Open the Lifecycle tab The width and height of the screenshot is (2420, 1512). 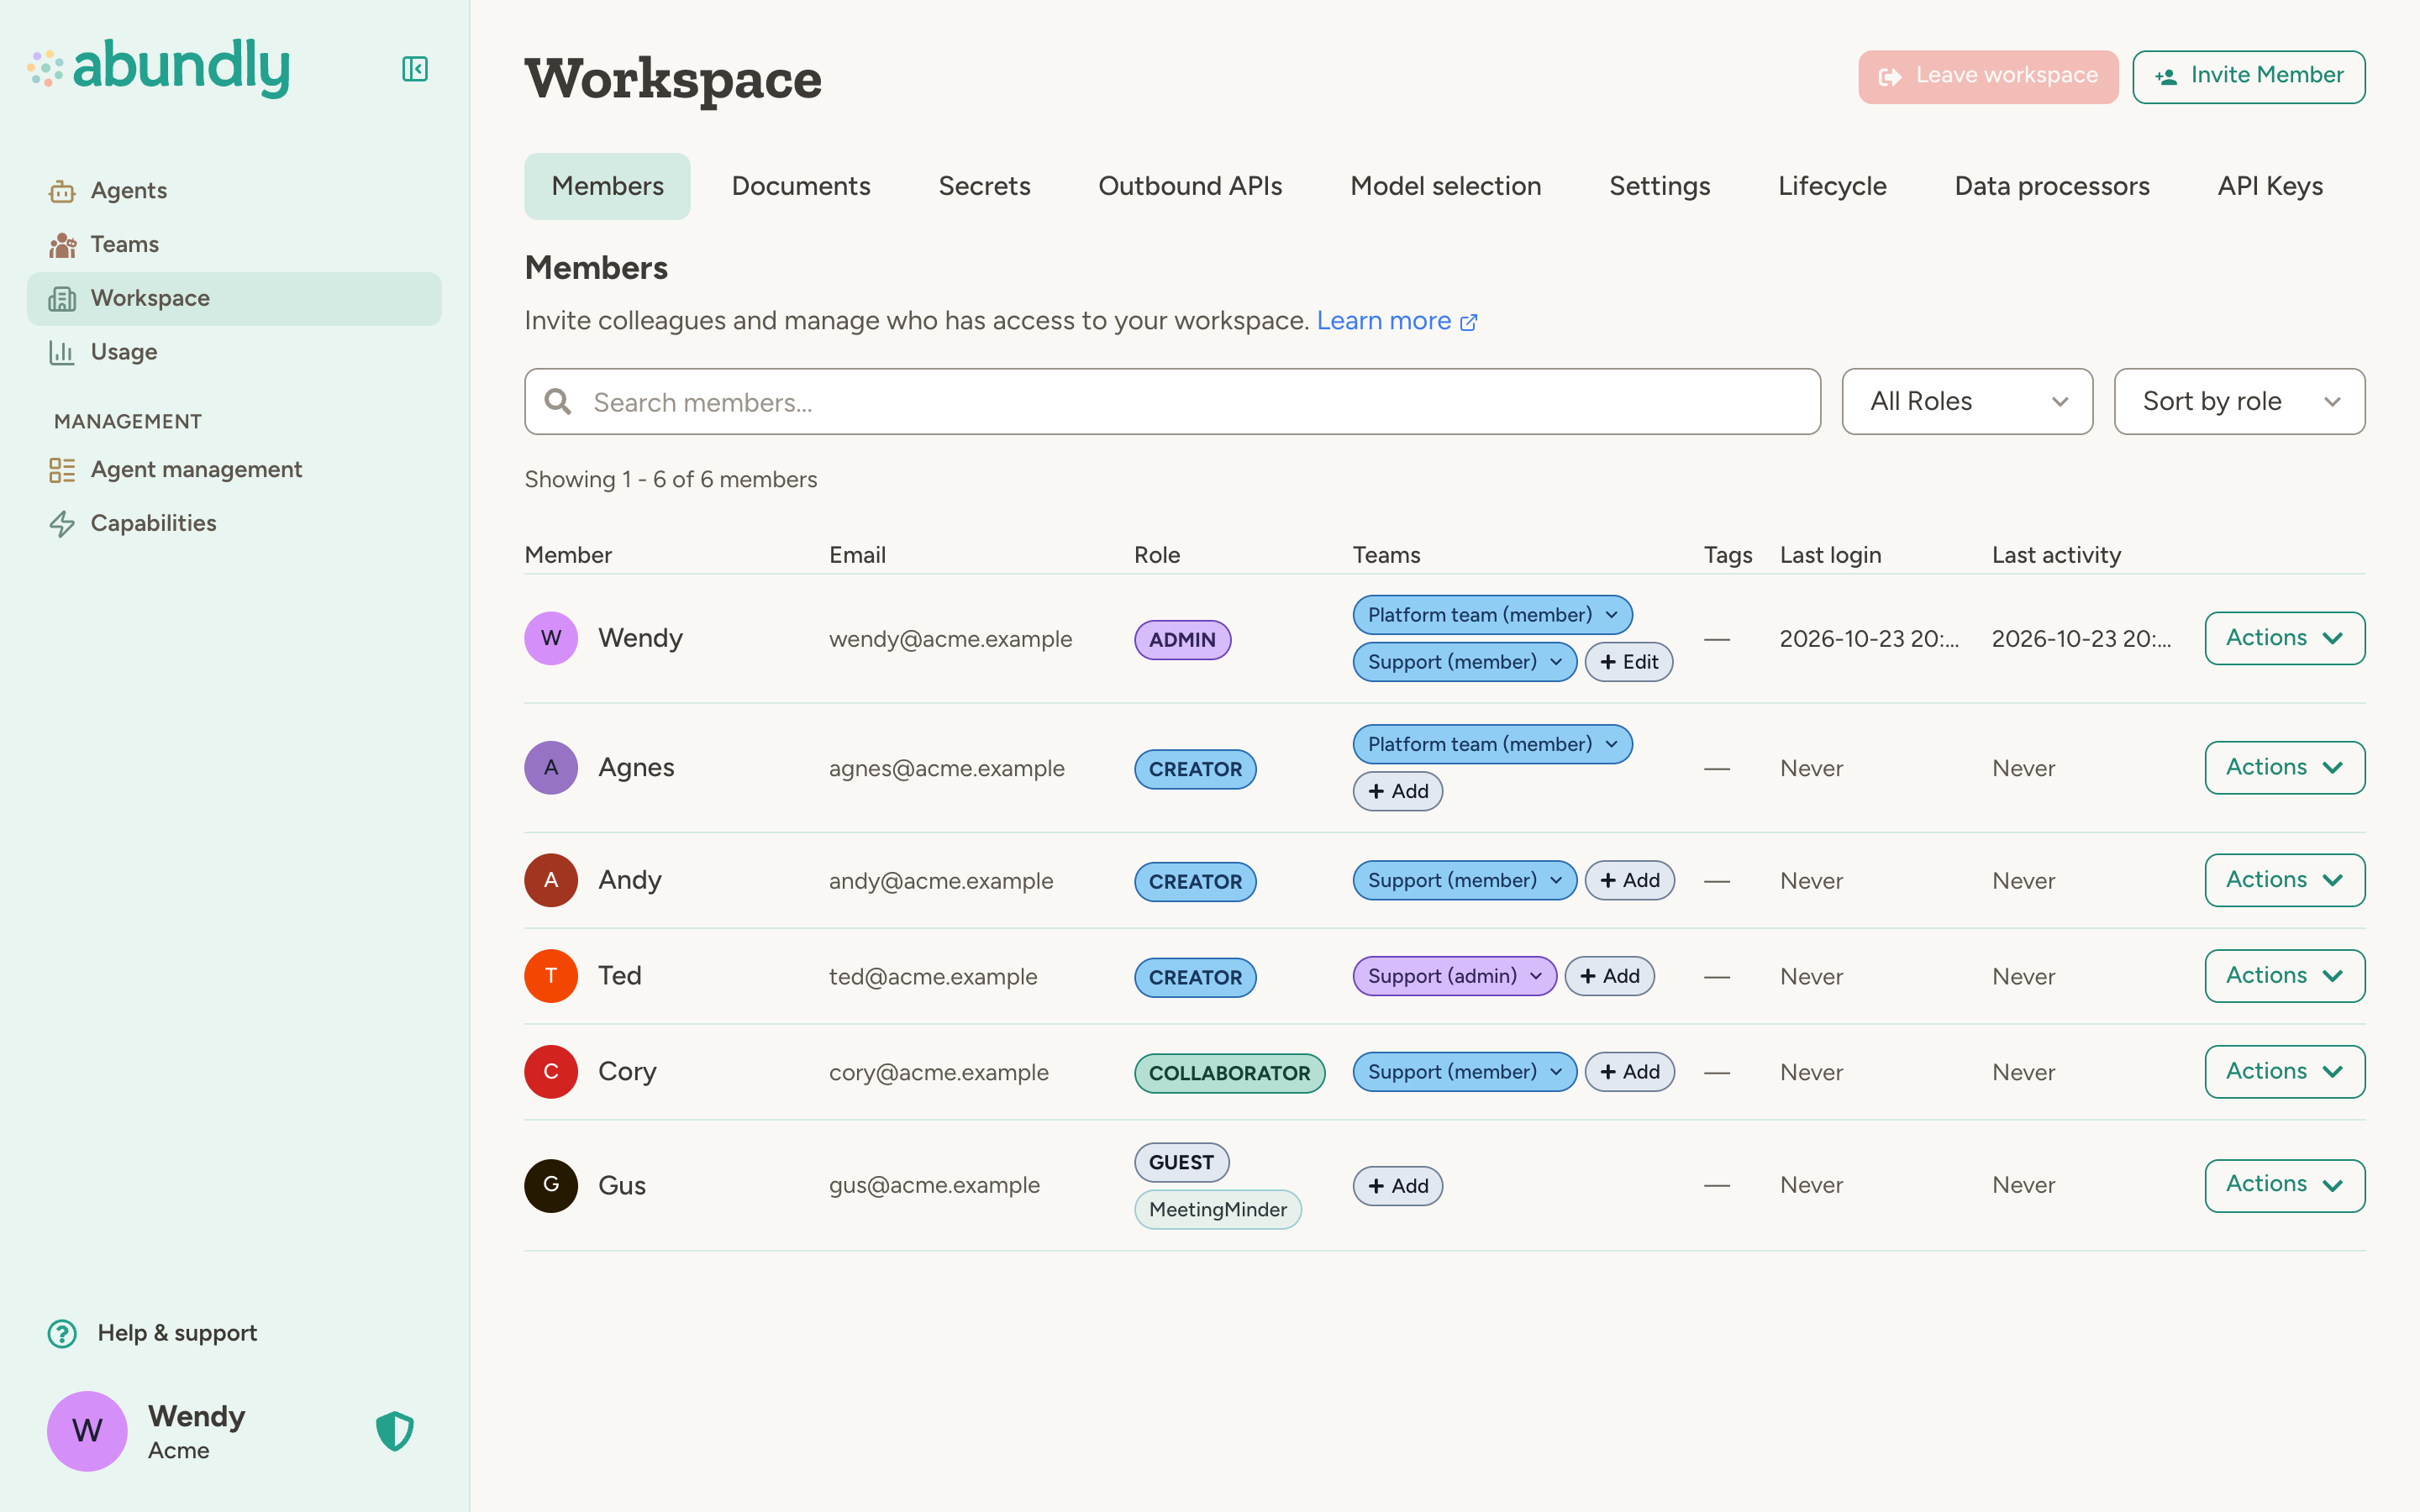click(x=1832, y=186)
